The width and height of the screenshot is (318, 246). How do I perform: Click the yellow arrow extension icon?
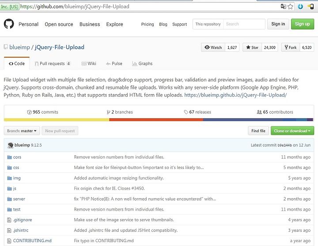click(310, 7)
